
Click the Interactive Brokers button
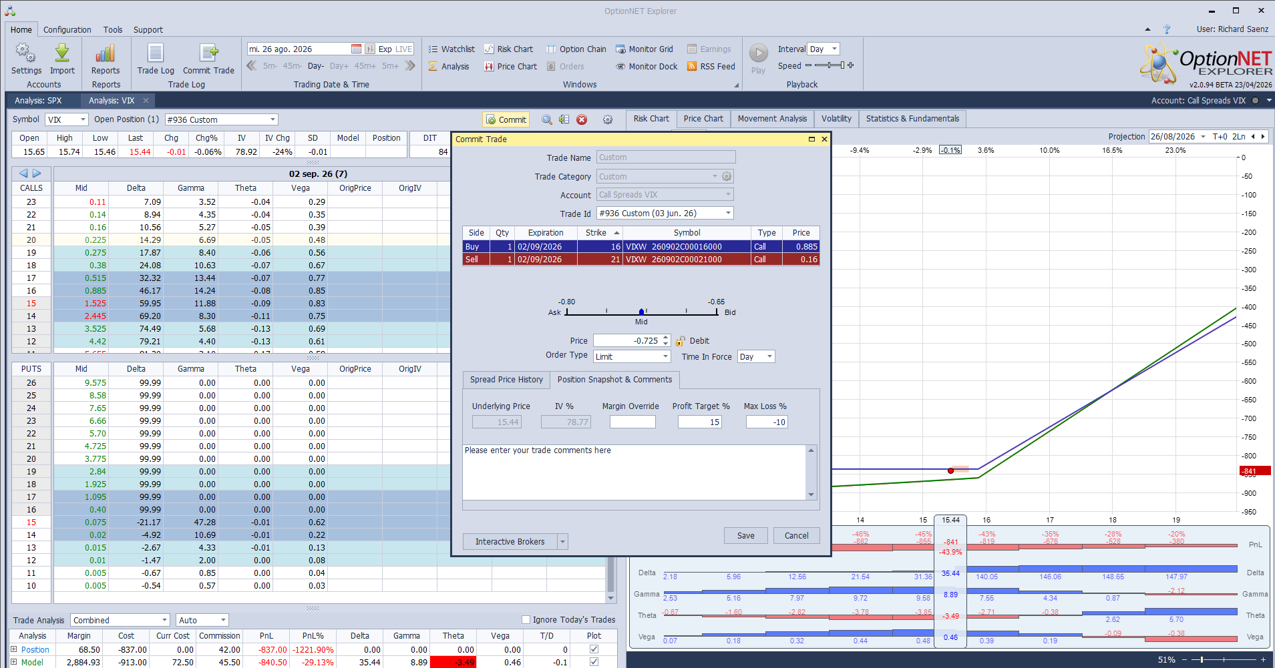click(x=510, y=541)
